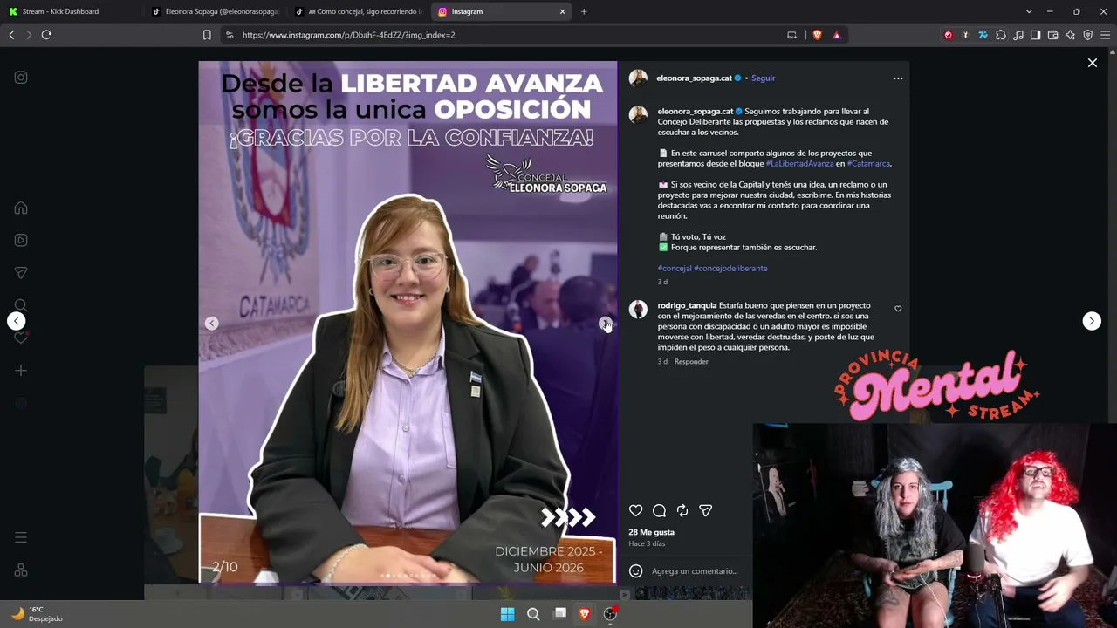The width and height of the screenshot is (1117, 628).
Task: Click the 'Hace 3 días' post timestamp
Action: pos(647,544)
